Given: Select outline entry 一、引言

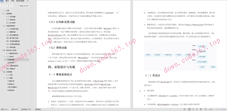Looking at the screenshot, I should [6, 11].
